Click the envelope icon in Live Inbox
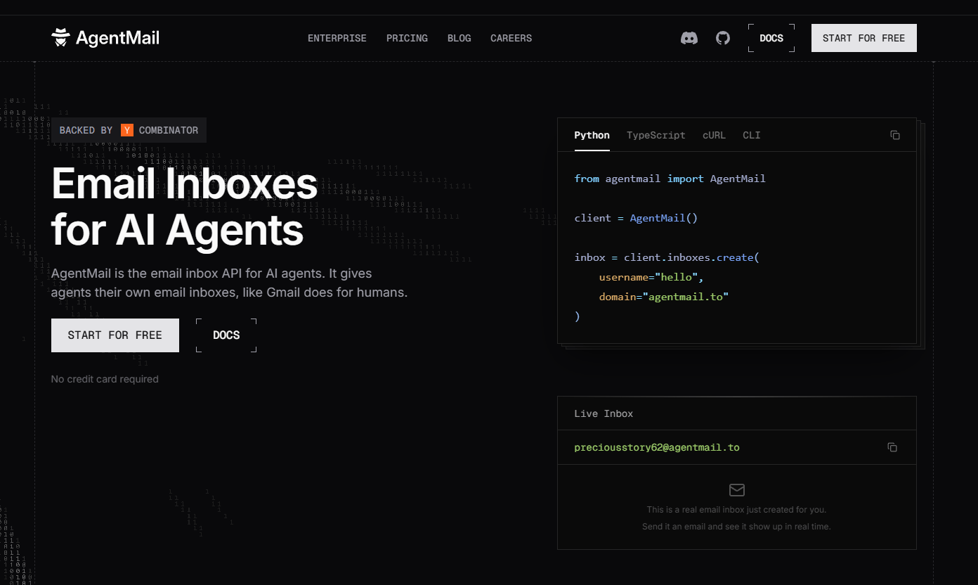Screen dimensions: 978x585 (737, 490)
